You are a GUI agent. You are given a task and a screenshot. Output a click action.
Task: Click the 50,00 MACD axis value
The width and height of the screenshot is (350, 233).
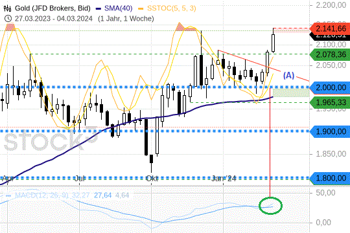coord(325,193)
